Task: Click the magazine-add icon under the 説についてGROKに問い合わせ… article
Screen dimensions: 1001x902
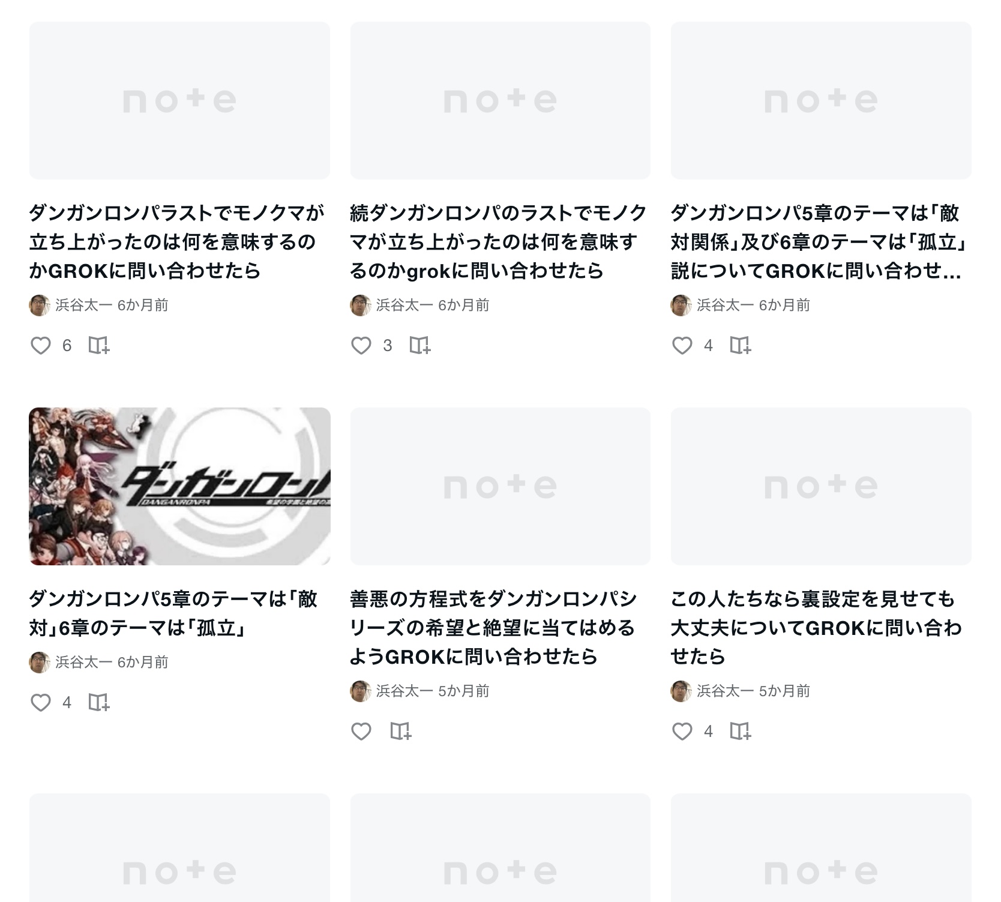Action: coord(740,345)
